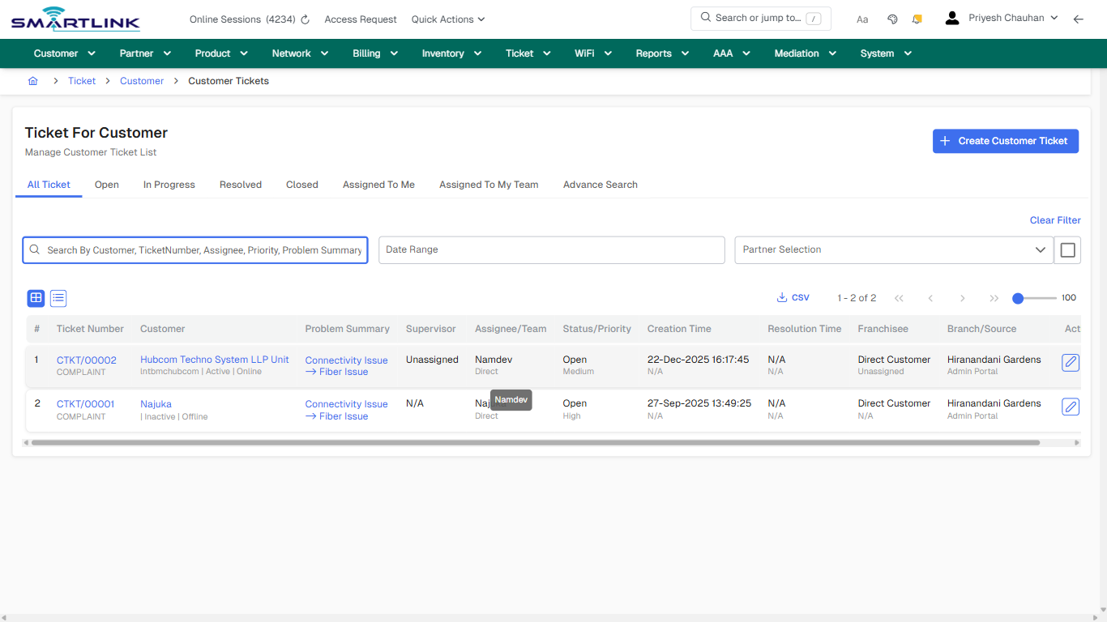The image size is (1107, 622).
Task: Expand the Quick Actions dropdown
Action: point(447,19)
